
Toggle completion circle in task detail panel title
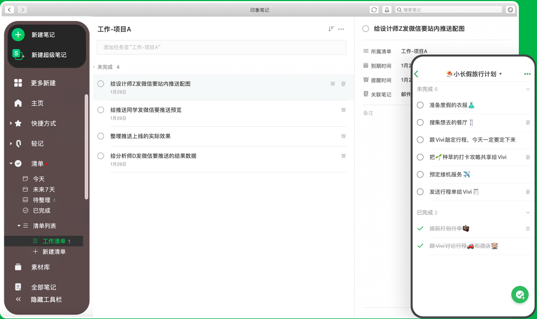[x=366, y=29]
